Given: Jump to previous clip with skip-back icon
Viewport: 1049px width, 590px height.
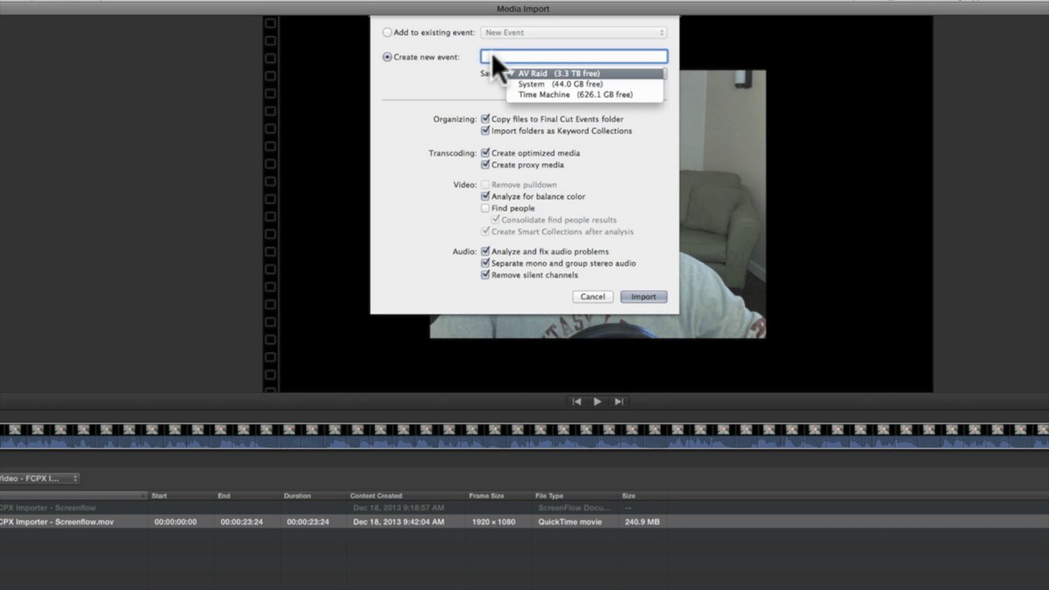Looking at the screenshot, I should coord(577,402).
